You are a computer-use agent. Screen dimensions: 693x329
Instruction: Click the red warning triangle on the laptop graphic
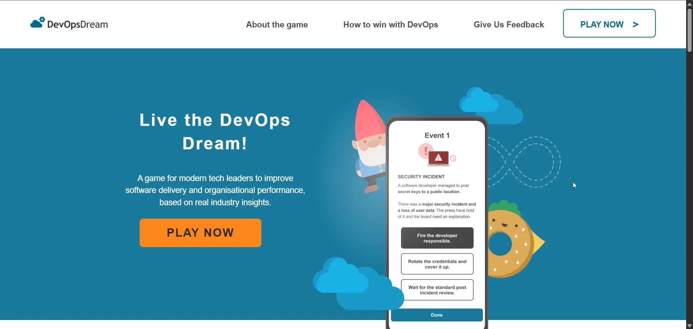point(438,158)
